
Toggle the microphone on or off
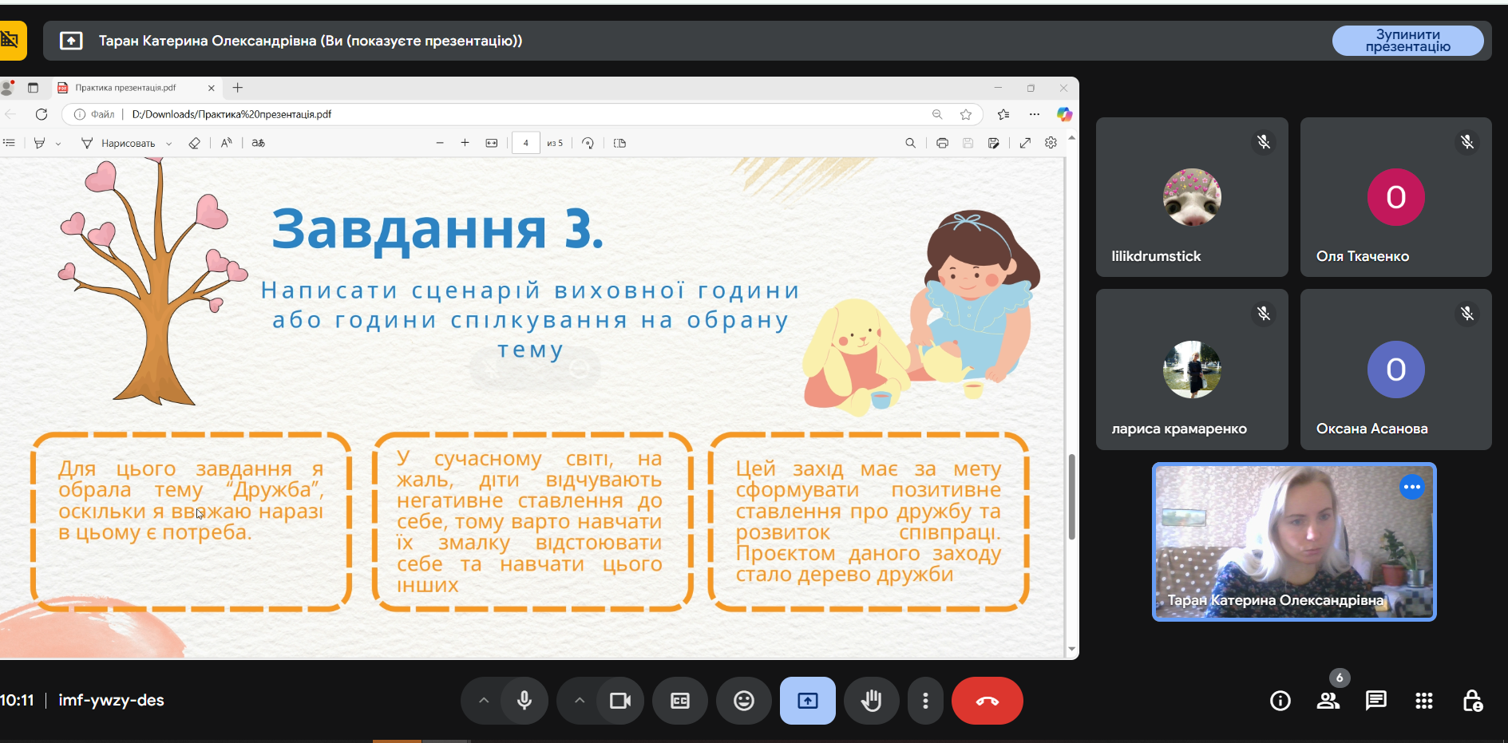coord(524,701)
